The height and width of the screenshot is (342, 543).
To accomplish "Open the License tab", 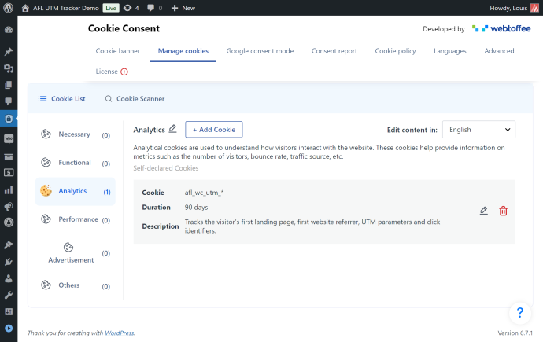I will 107,72.
